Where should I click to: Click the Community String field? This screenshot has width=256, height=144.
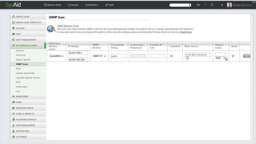(x=118, y=56)
